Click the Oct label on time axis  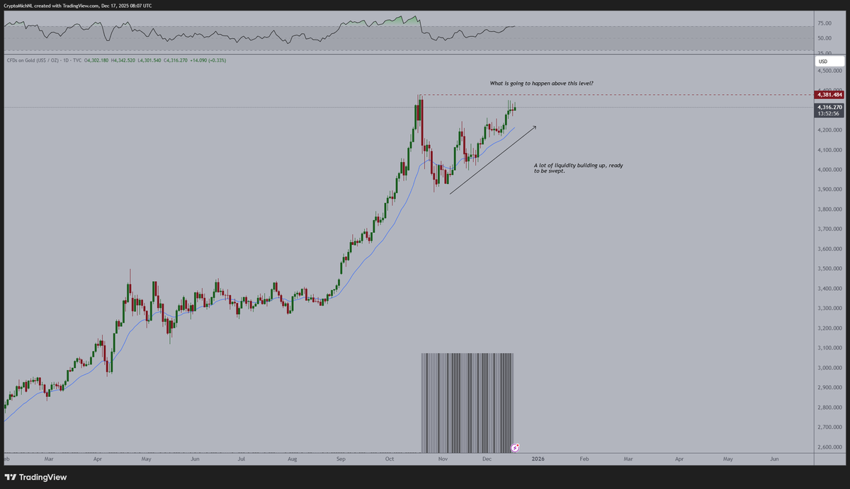[390, 459]
